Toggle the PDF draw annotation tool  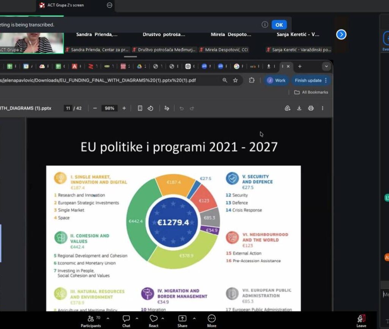coord(166,108)
